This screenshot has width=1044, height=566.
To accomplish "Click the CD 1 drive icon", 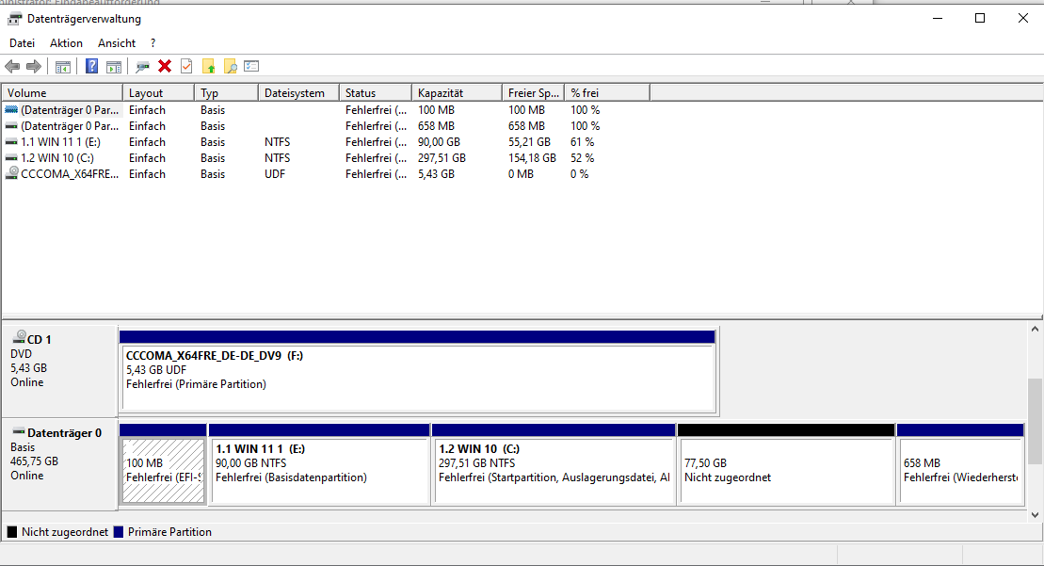I will point(20,337).
